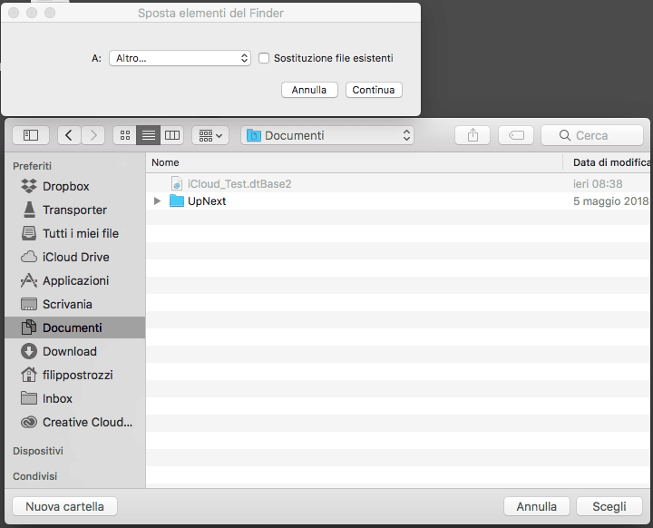The height and width of the screenshot is (528, 653).
Task: Switch to icon grid view
Action: coord(125,135)
